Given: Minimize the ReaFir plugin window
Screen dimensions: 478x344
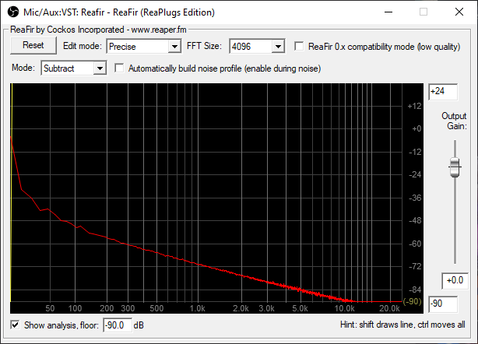Looking at the screenshot, I should coord(388,12).
